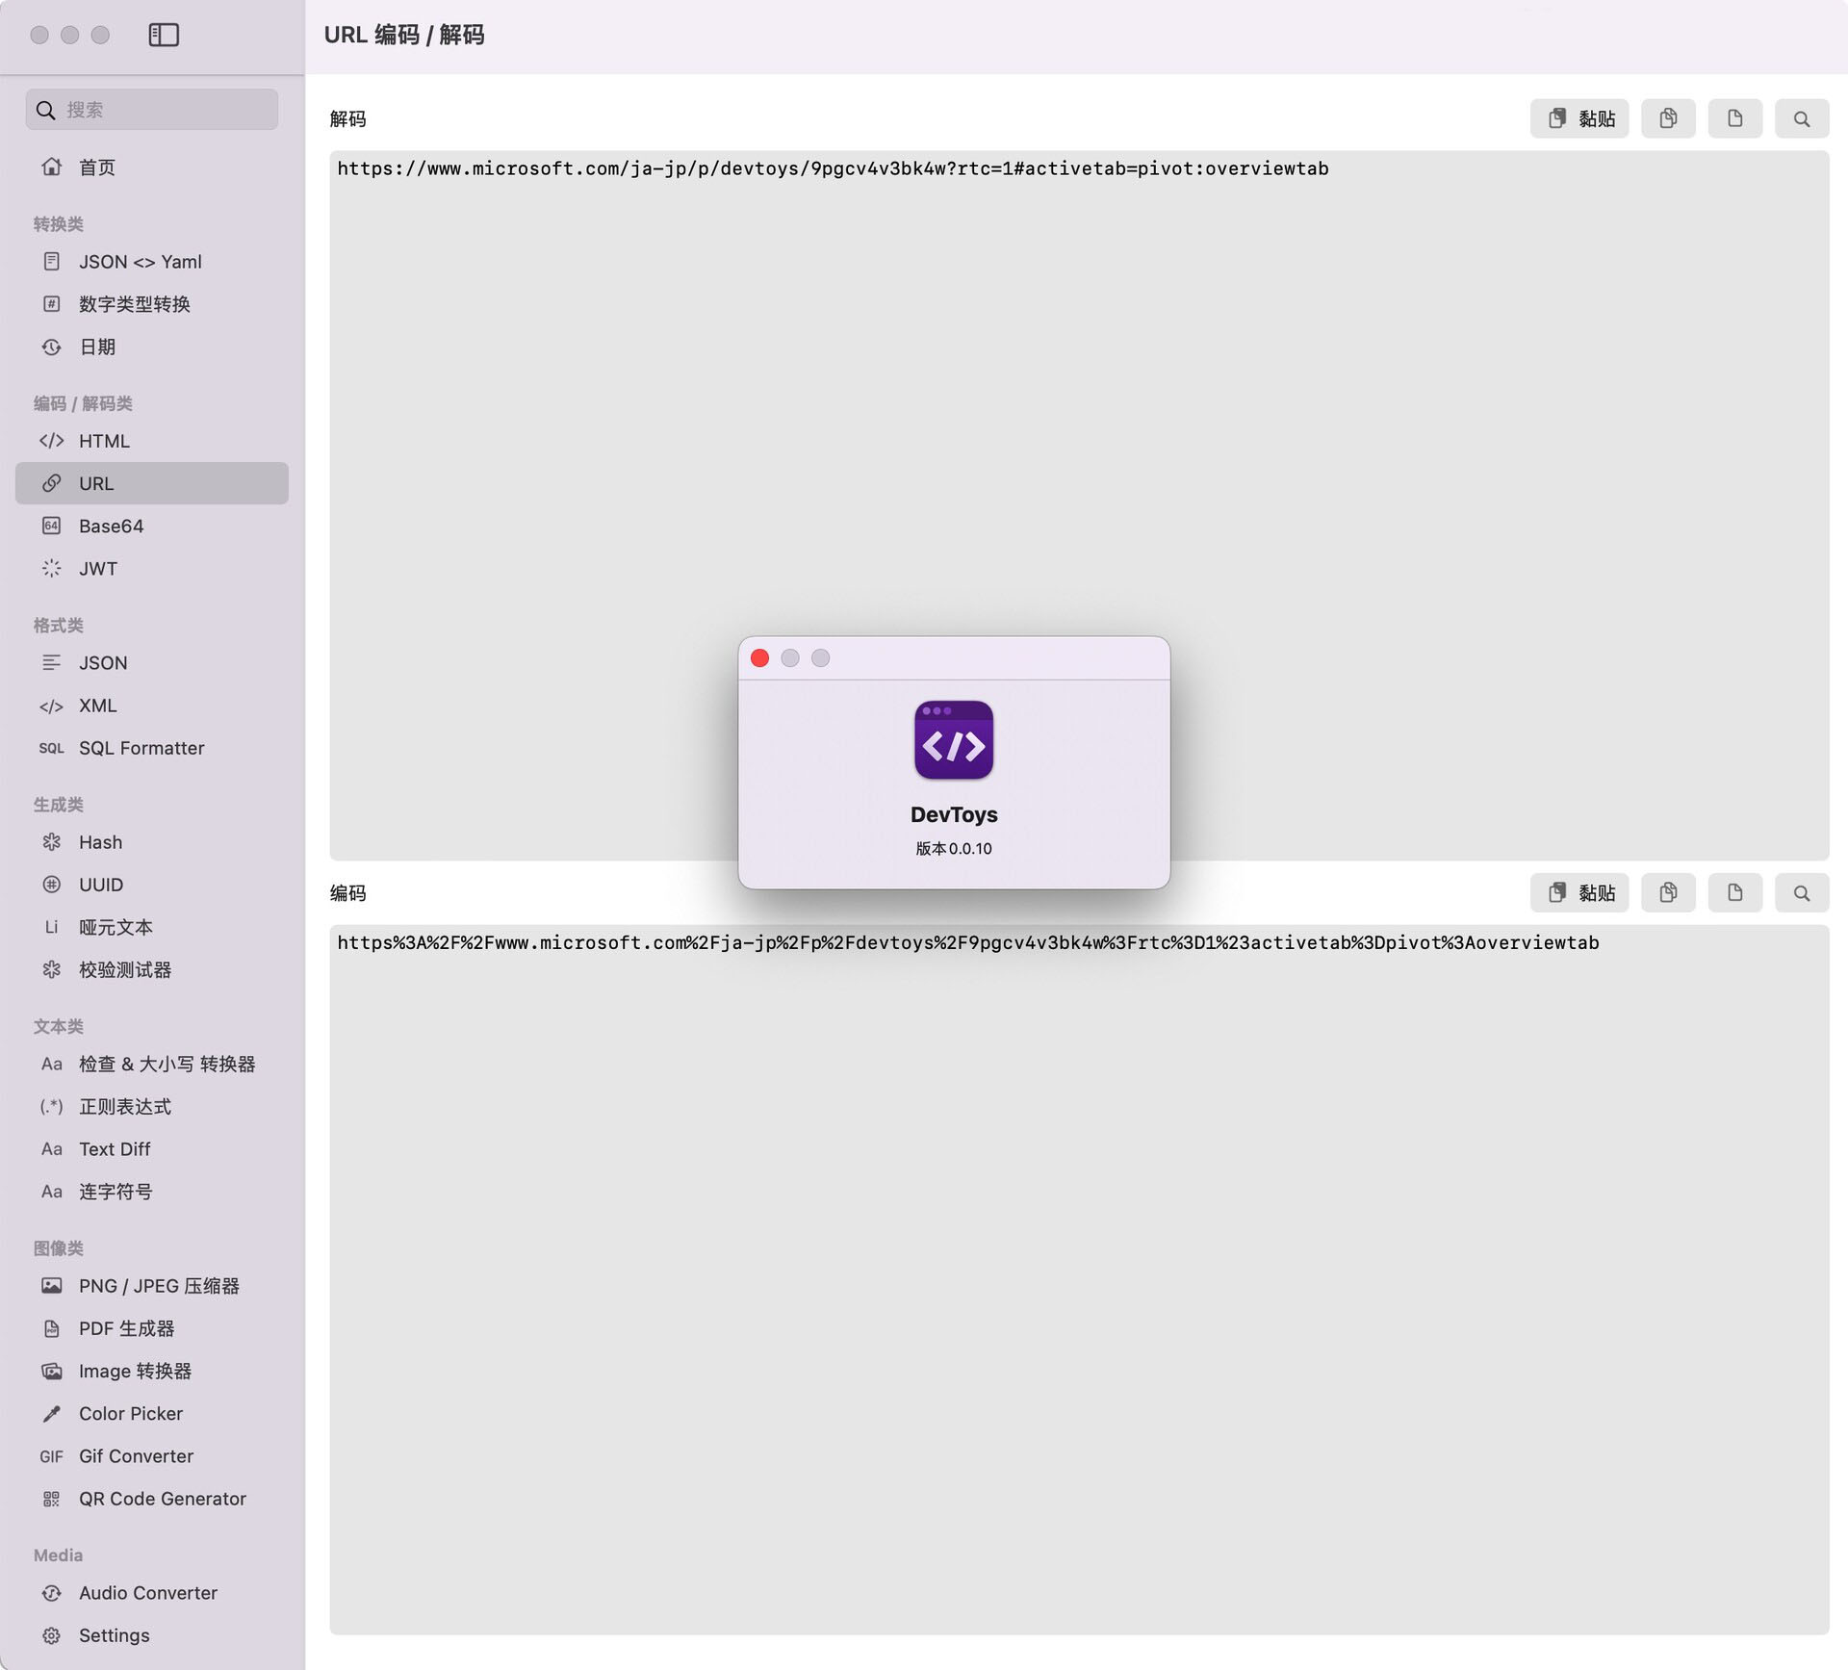The height and width of the screenshot is (1670, 1848).
Task: Open the Hash generator
Action: click(x=152, y=842)
